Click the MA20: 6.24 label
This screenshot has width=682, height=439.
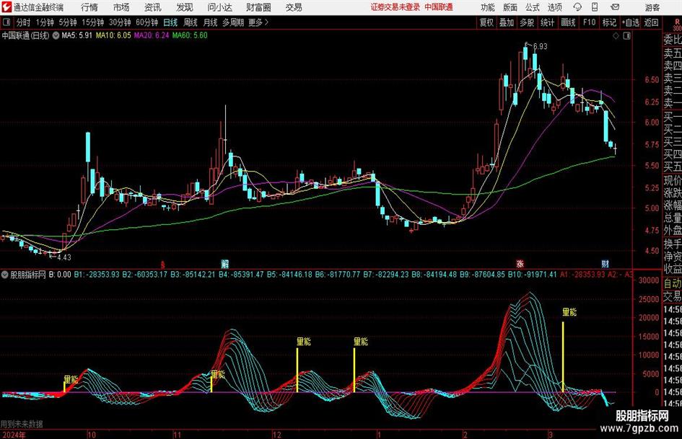pos(152,35)
